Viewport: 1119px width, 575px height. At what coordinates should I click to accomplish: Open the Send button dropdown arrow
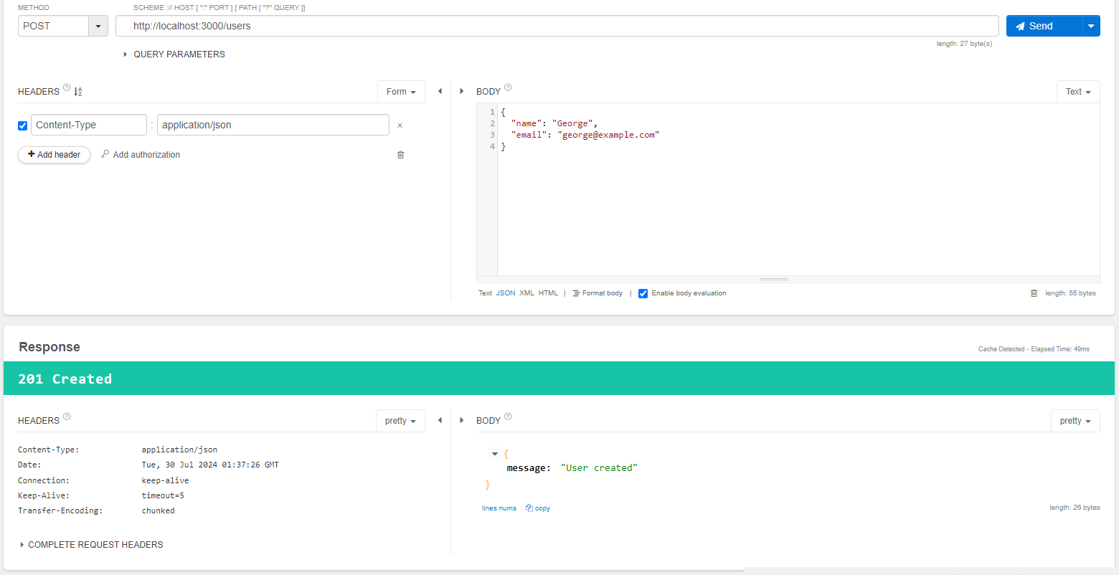1091,26
